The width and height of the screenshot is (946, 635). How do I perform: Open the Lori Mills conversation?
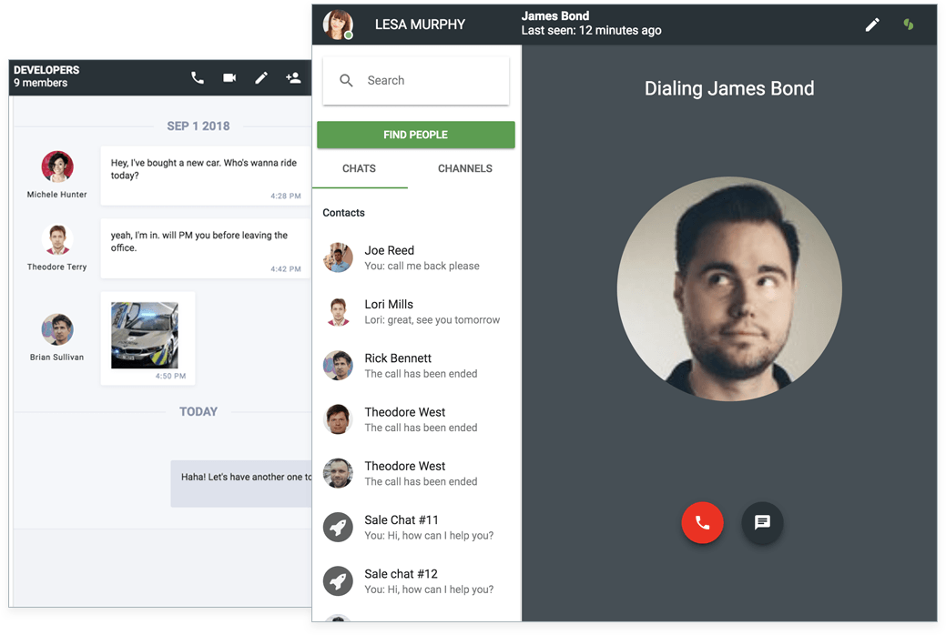tap(416, 312)
